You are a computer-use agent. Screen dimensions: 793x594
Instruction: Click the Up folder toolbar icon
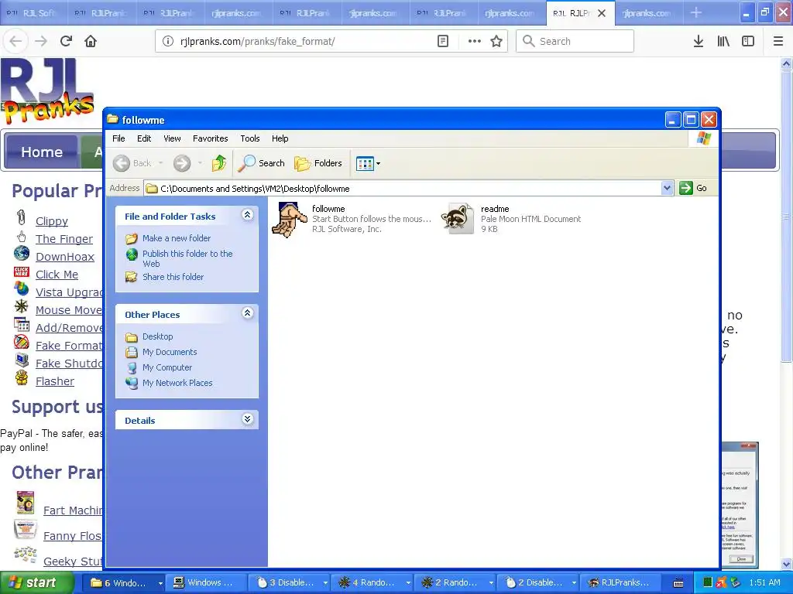218,163
